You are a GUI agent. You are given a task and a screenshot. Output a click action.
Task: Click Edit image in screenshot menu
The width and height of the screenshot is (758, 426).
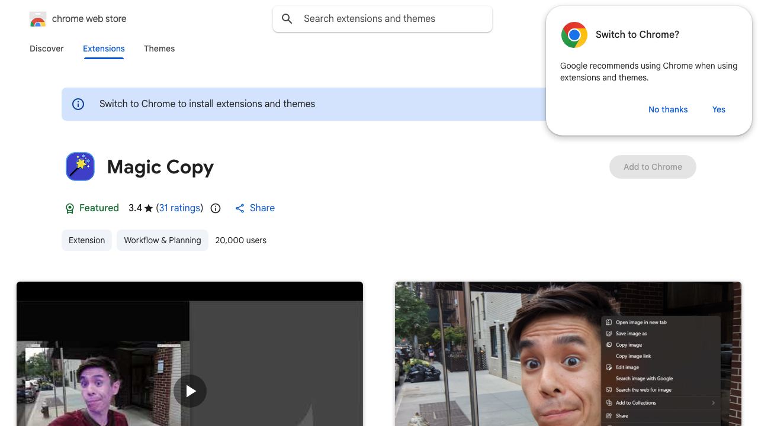click(628, 367)
